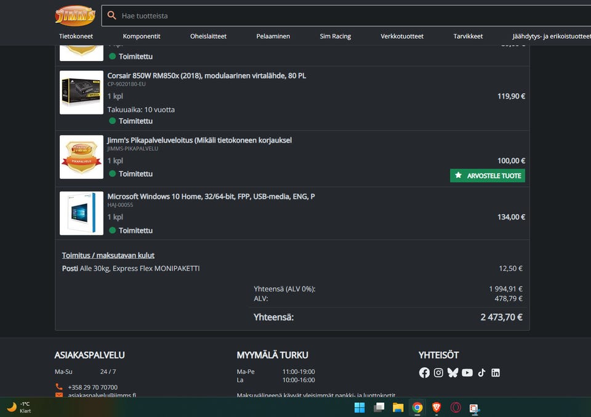Open the Verkkotuotteet menu
The width and height of the screenshot is (591, 417).
pos(402,36)
